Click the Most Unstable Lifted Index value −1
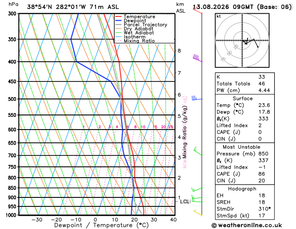The image size is (296, 229). coord(262,167)
